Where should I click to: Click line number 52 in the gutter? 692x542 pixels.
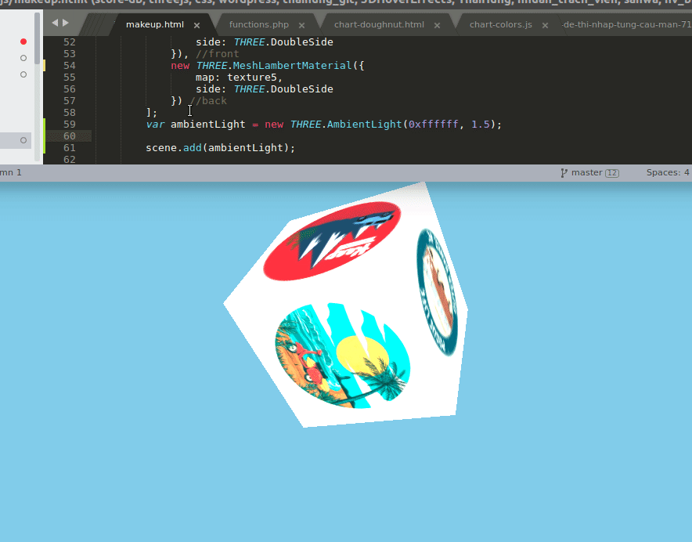70,42
